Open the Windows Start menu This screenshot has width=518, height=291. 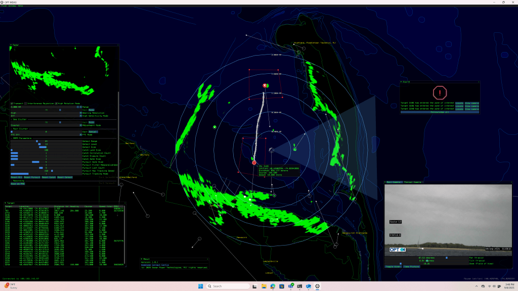point(201,286)
